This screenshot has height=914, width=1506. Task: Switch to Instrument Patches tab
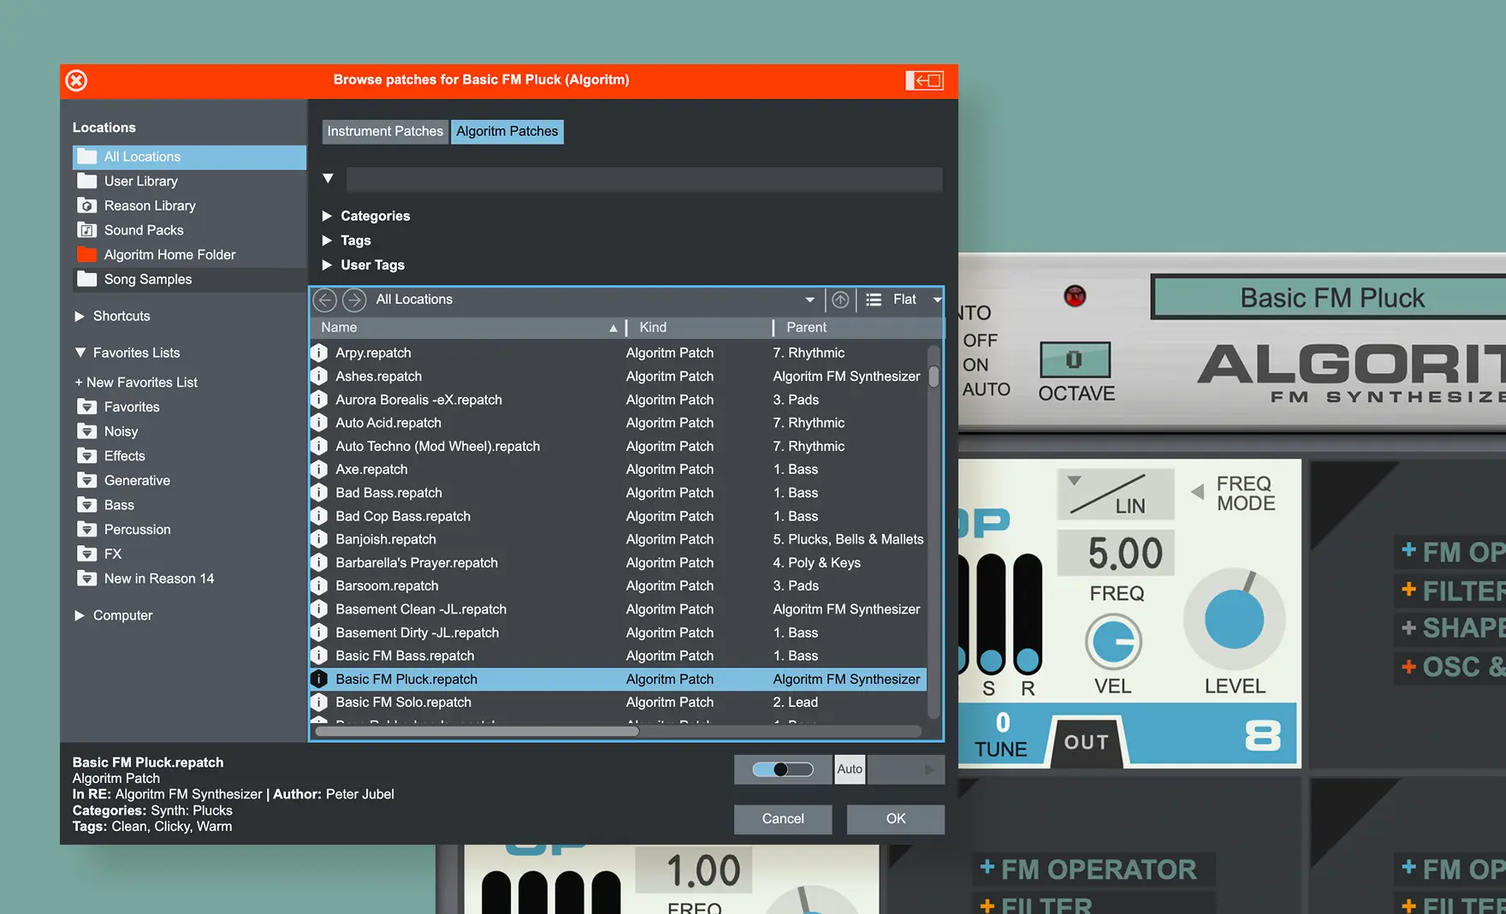385,132
